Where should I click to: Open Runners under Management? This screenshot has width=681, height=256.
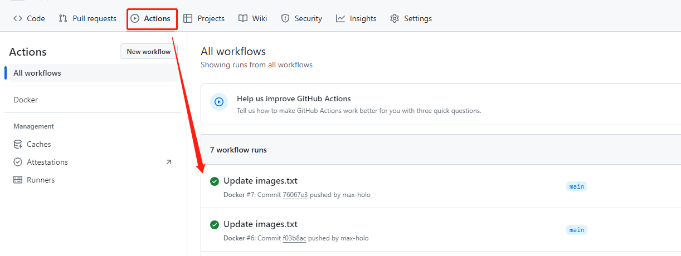point(93,180)
